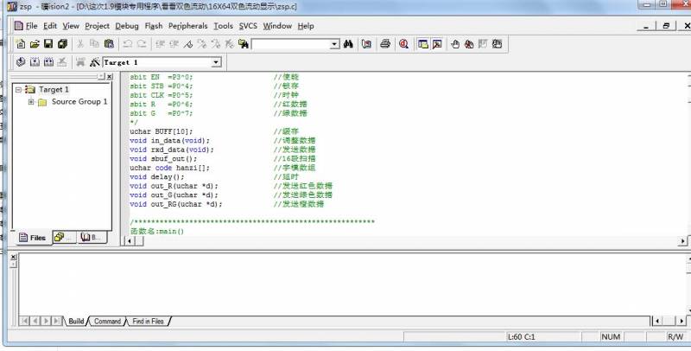691x351 pixels.
Task: Click the Open File folder icon
Action: pyautogui.click(x=35, y=43)
